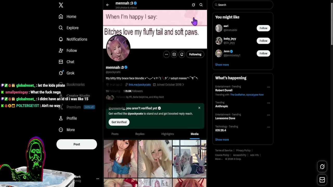The height and width of the screenshot is (187, 333).
Task: Open Explore in the sidebar
Action: tap(68, 28)
